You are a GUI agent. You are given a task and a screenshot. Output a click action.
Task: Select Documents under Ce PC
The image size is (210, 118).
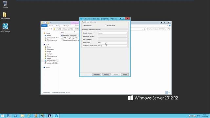pos(49,49)
